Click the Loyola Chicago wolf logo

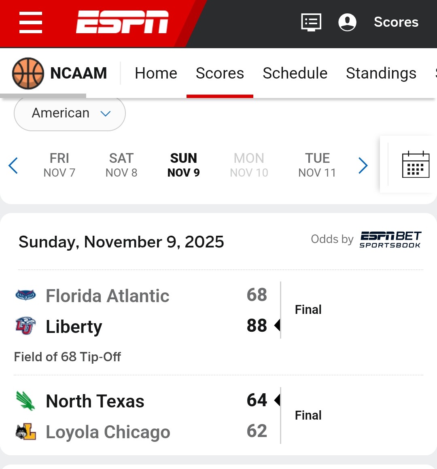click(x=25, y=432)
